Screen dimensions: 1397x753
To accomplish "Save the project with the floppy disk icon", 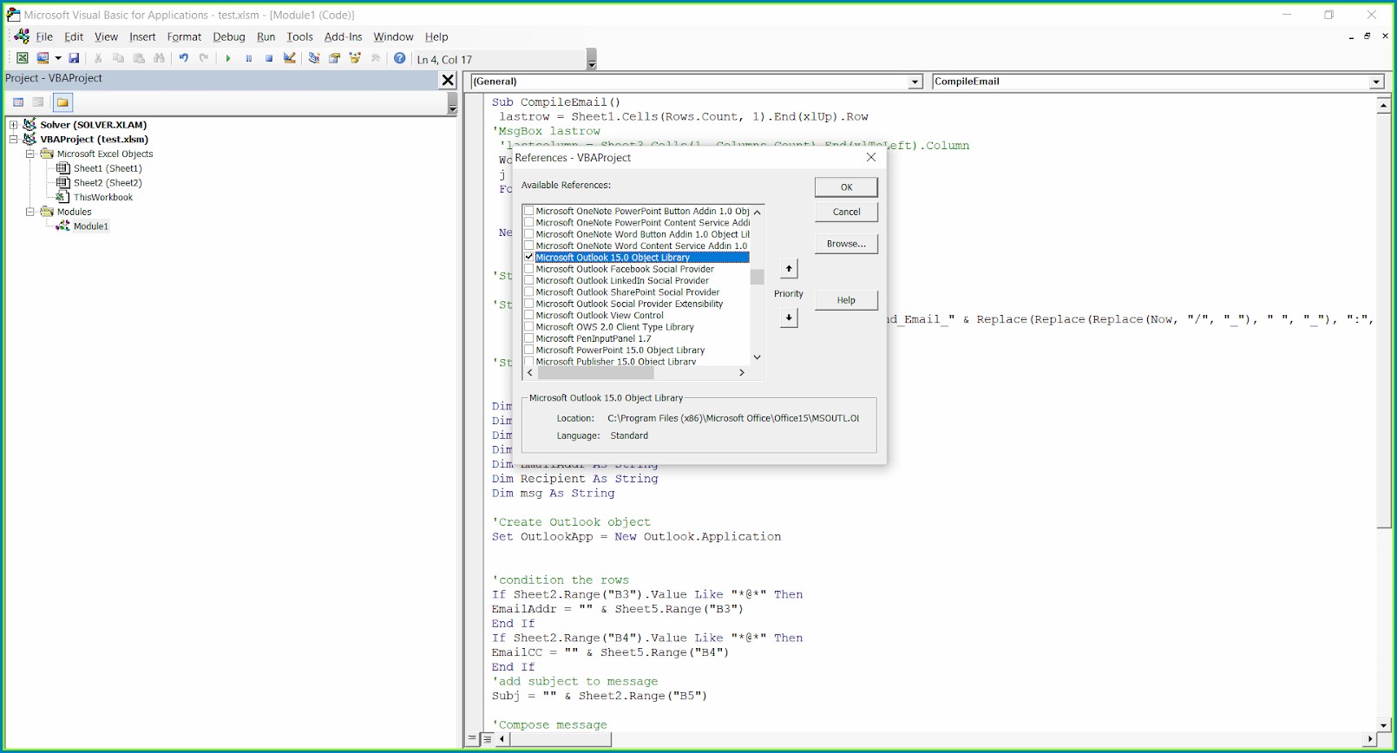I will 74,58.
